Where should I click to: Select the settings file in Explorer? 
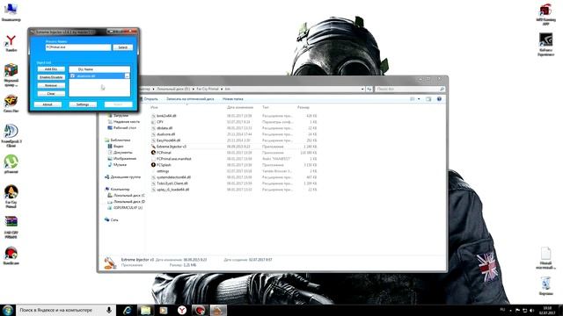(163, 171)
